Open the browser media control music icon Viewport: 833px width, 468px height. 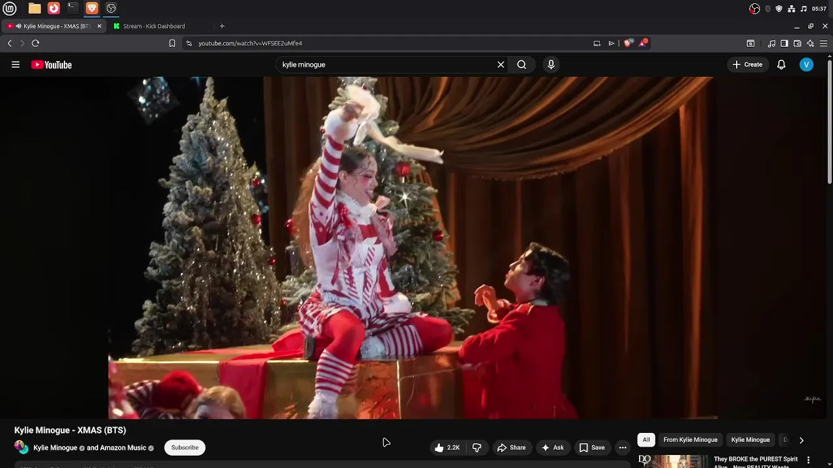(771, 43)
